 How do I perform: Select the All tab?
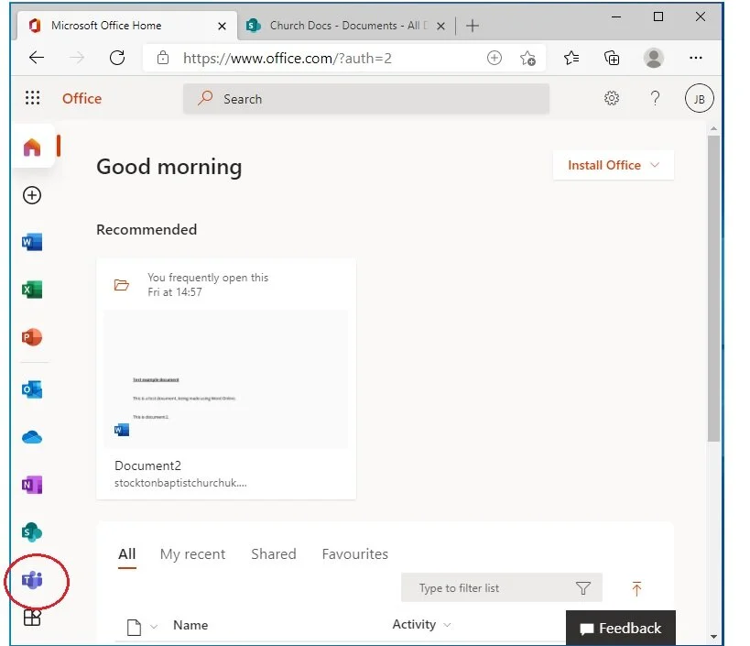pyautogui.click(x=126, y=554)
